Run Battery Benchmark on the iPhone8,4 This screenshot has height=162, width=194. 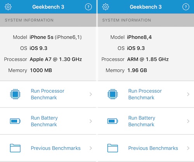[146, 121]
